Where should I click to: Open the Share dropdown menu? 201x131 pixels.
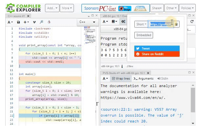pos(157,8)
